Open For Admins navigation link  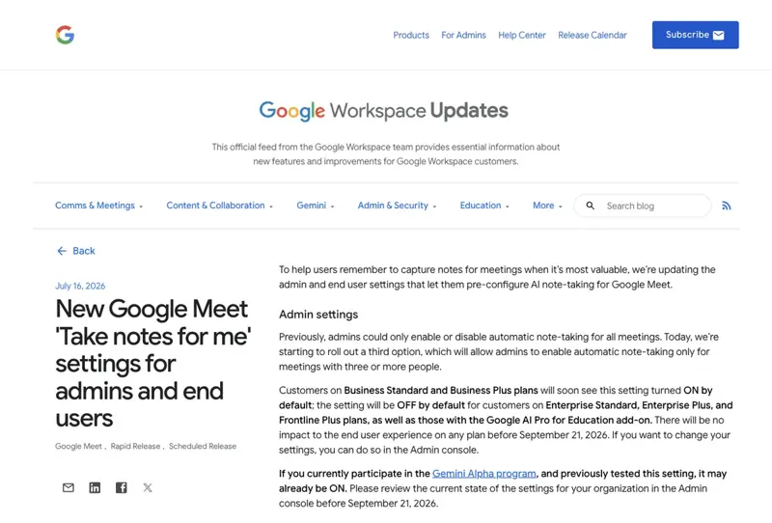pyautogui.click(x=463, y=35)
